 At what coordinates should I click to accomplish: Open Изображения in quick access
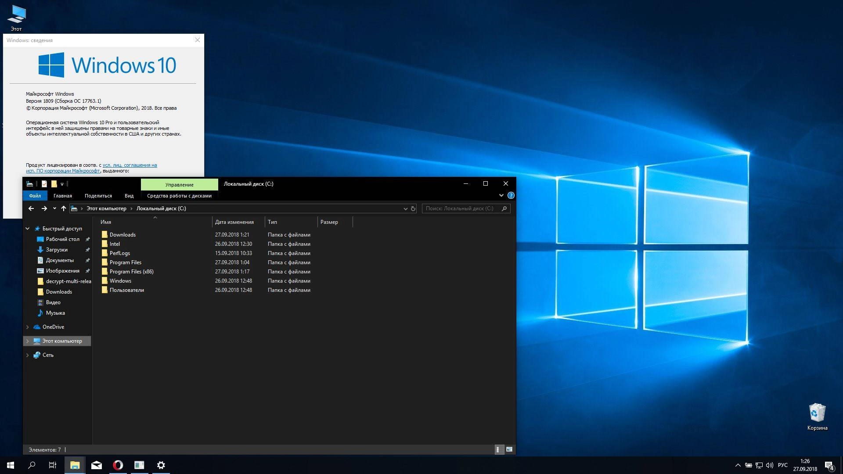[x=62, y=271]
